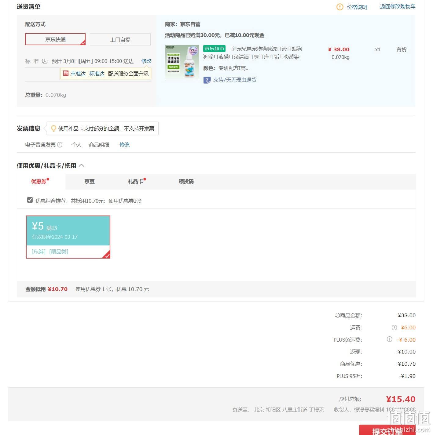433x435 pixels.
Task: Switch to the 京豆 tab
Action: tap(90, 182)
